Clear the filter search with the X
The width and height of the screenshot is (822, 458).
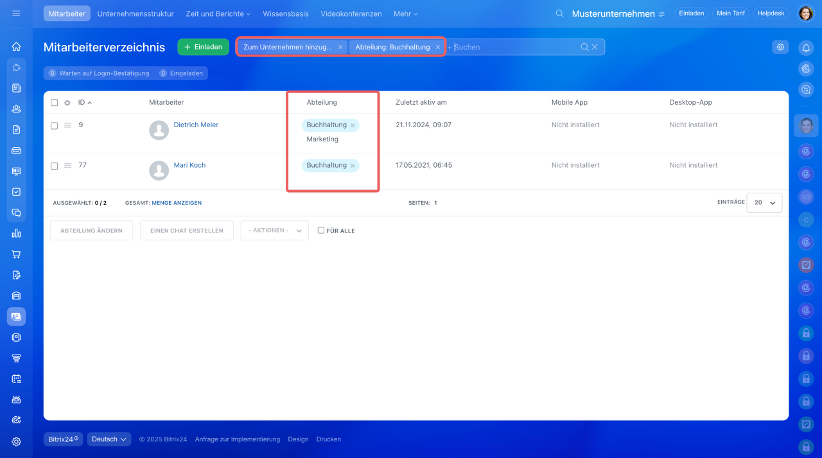pos(595,47)
